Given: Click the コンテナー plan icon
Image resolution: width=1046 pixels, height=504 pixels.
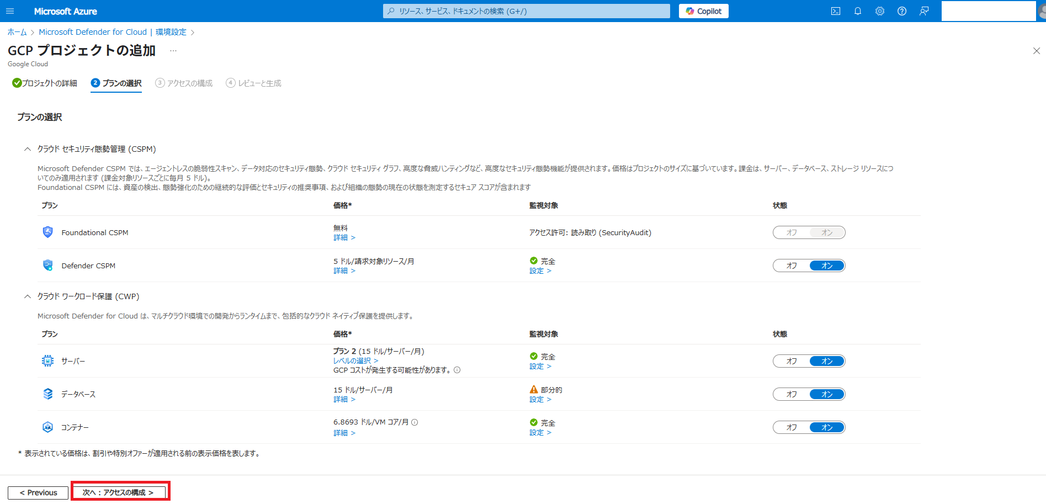Looking at the screenshot, I should [48, 427].
